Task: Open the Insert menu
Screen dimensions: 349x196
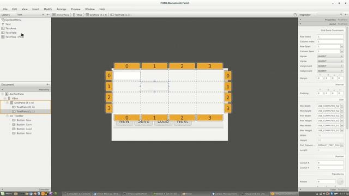Action: pyautogui.click(x=35, y=9)
